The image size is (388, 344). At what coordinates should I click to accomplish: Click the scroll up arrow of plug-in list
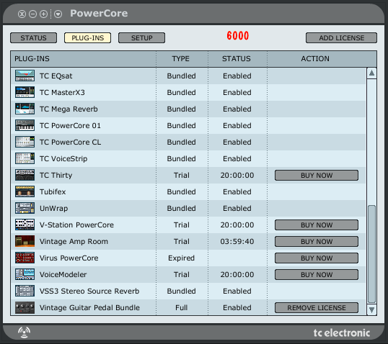[x=371, y=73]
